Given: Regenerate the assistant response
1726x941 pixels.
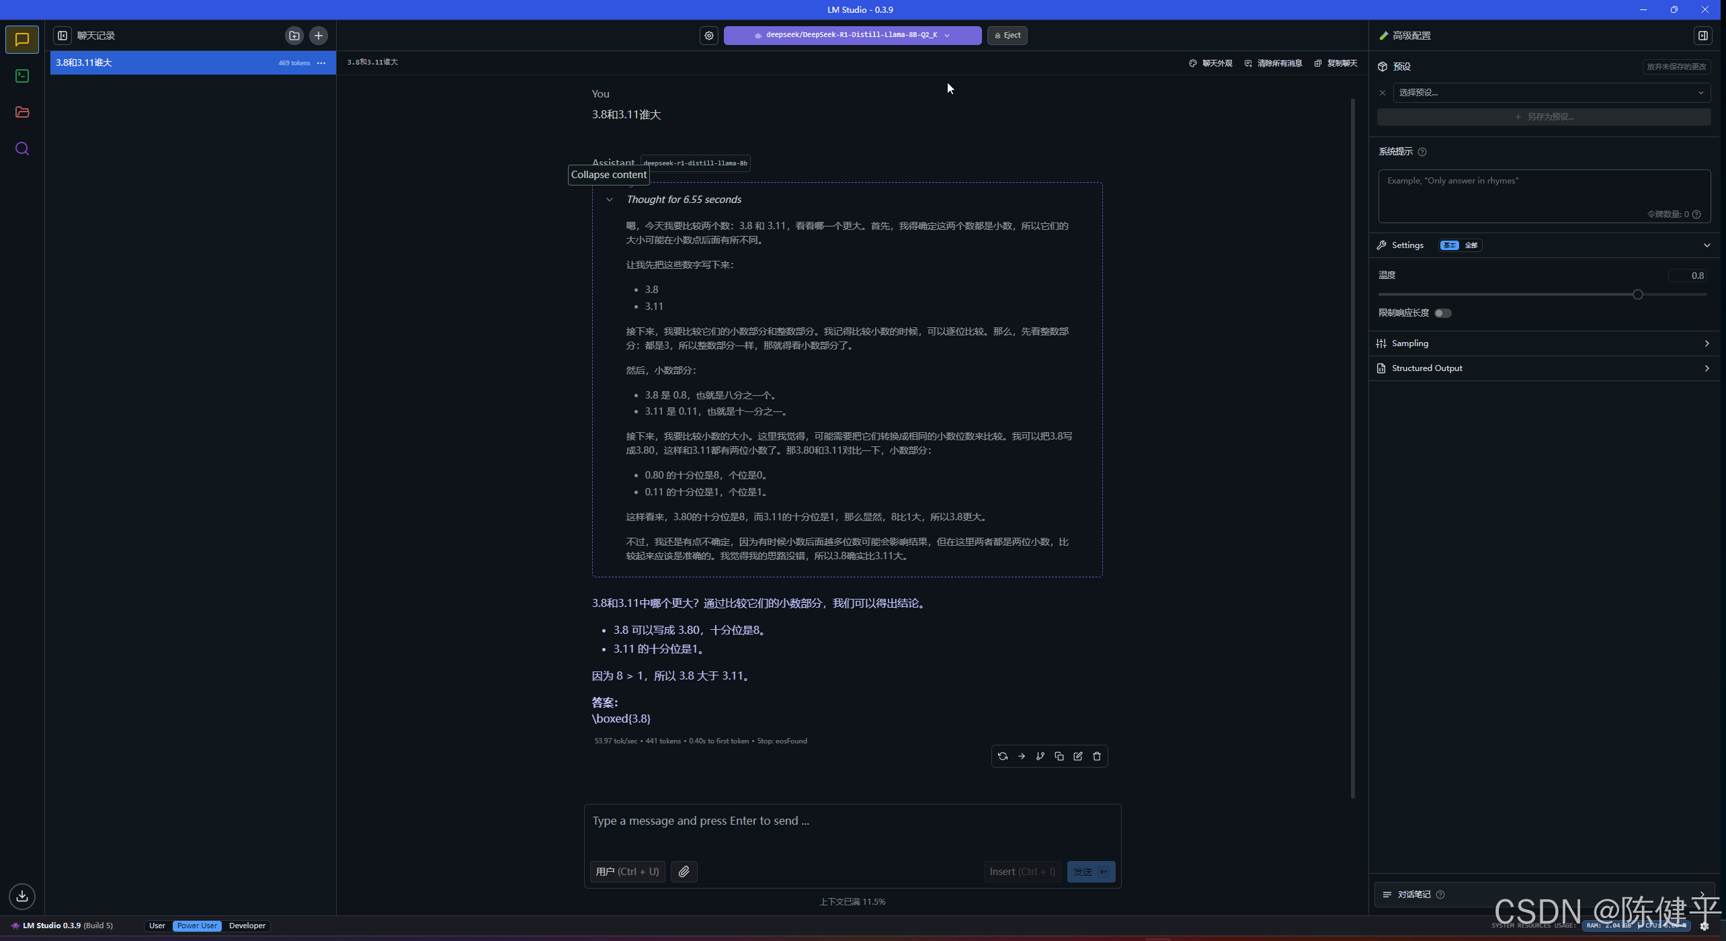Looking at the screenshot, I should (x=1002, y=756).
